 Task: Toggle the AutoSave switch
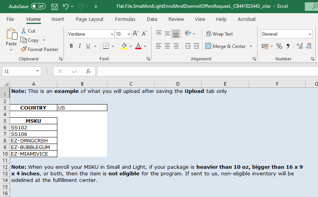coord(38,7)
